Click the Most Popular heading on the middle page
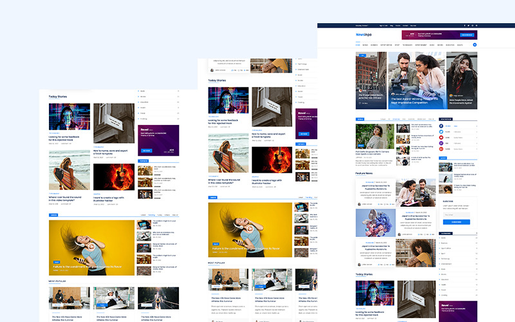Screen dimensions: 515x322 coord(216,263)
